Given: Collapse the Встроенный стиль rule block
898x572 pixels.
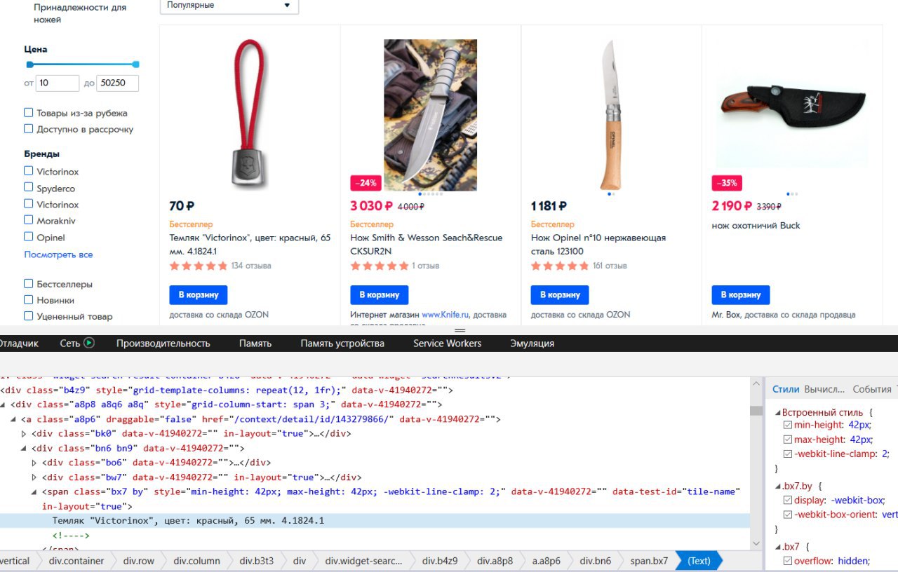Looking at the screenshot, I should [x=777, y=413].
